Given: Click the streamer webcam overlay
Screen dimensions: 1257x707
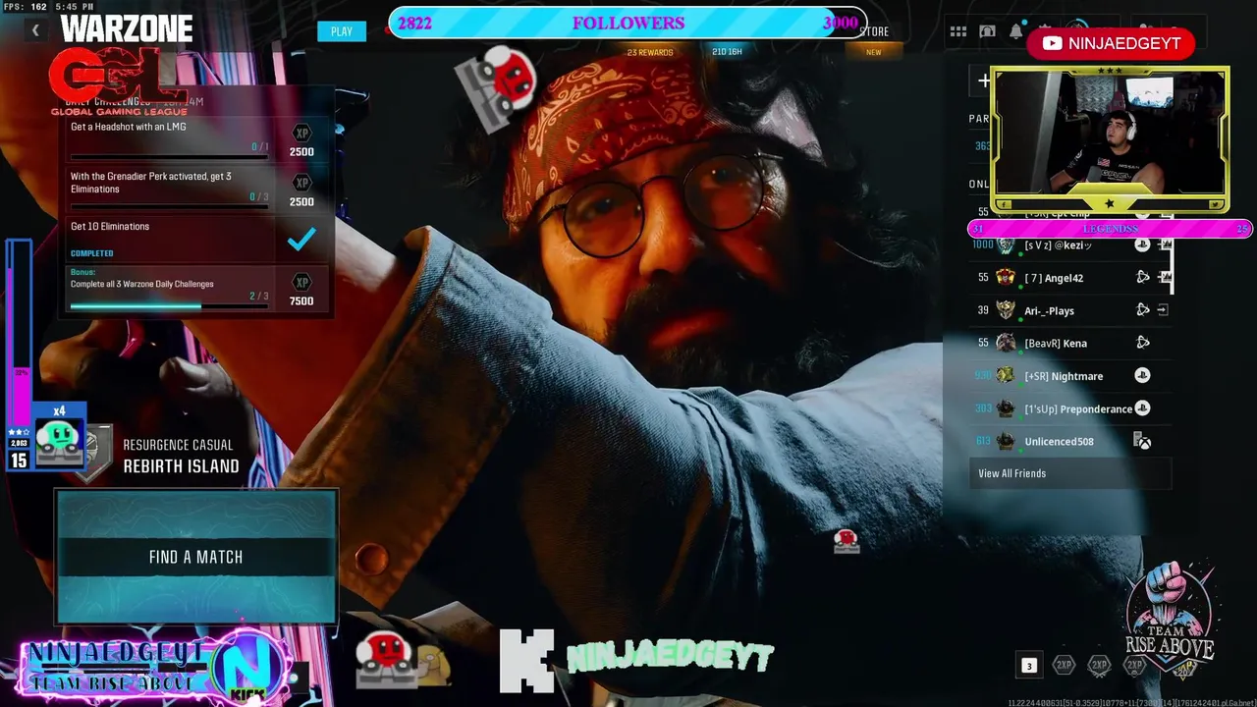Looking at the screenshot, I should (x=1110, y=138).
